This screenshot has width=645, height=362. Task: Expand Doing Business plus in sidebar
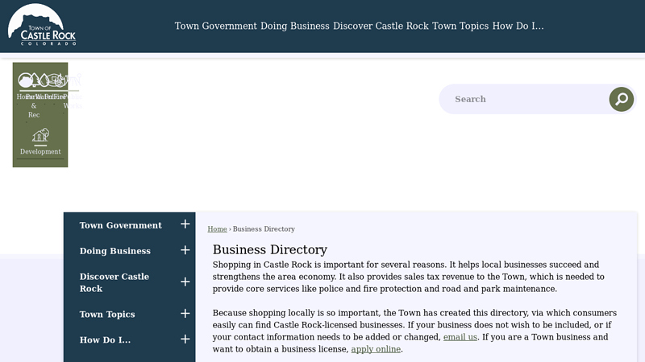click(185, 250)
